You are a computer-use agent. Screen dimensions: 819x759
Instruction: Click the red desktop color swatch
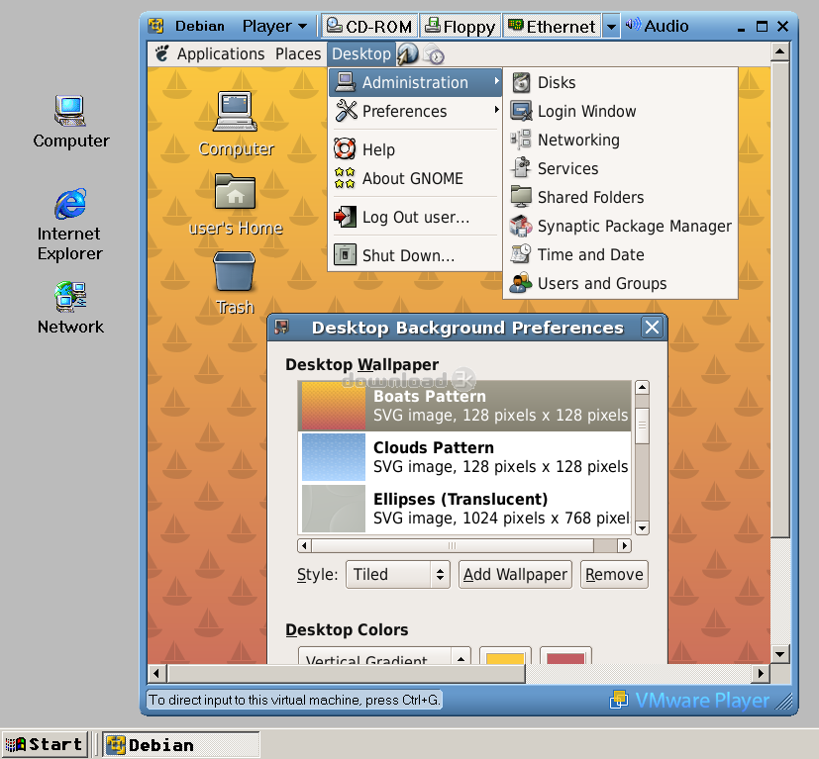coord(565,656)
